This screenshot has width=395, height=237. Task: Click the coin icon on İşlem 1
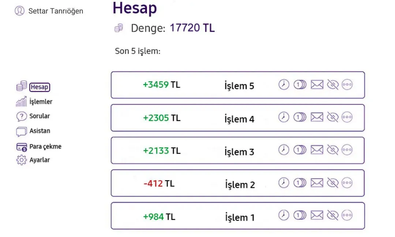click(300, 215)
